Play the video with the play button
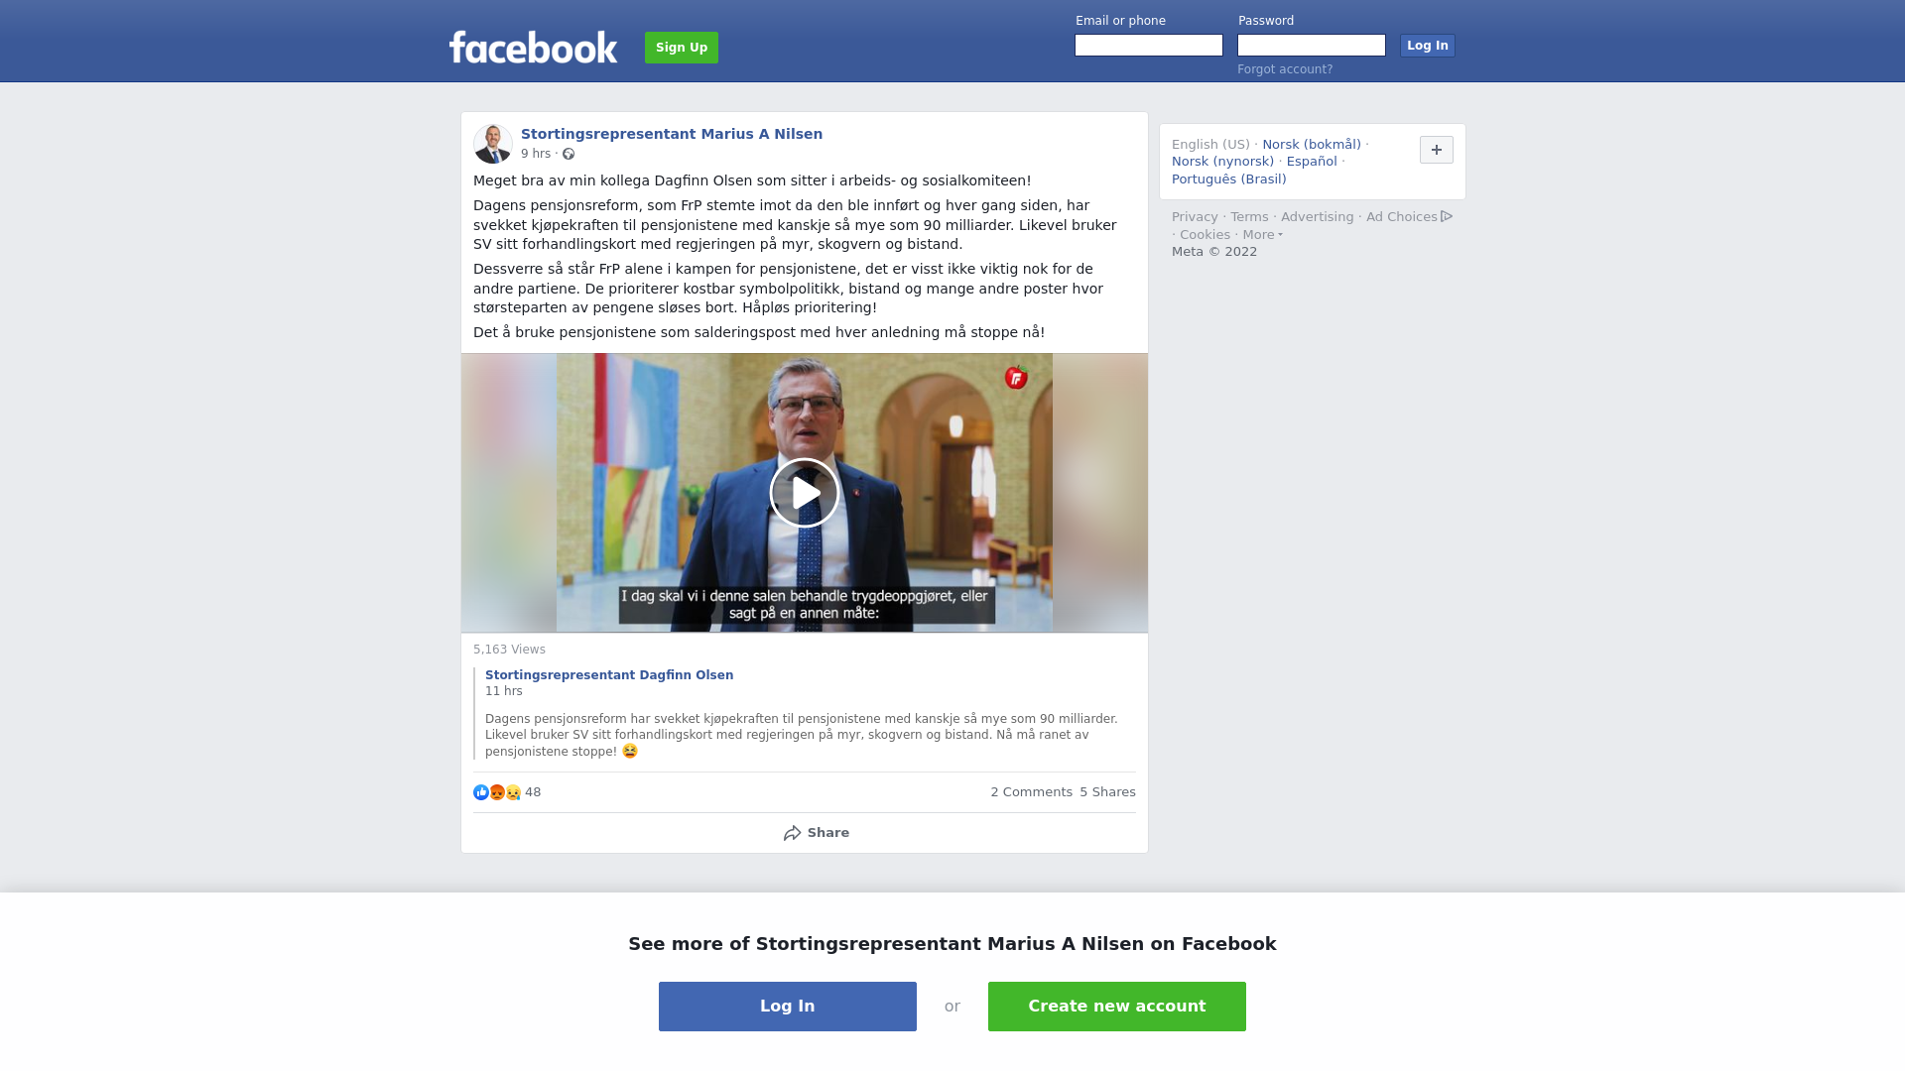 tap(805, 493)
